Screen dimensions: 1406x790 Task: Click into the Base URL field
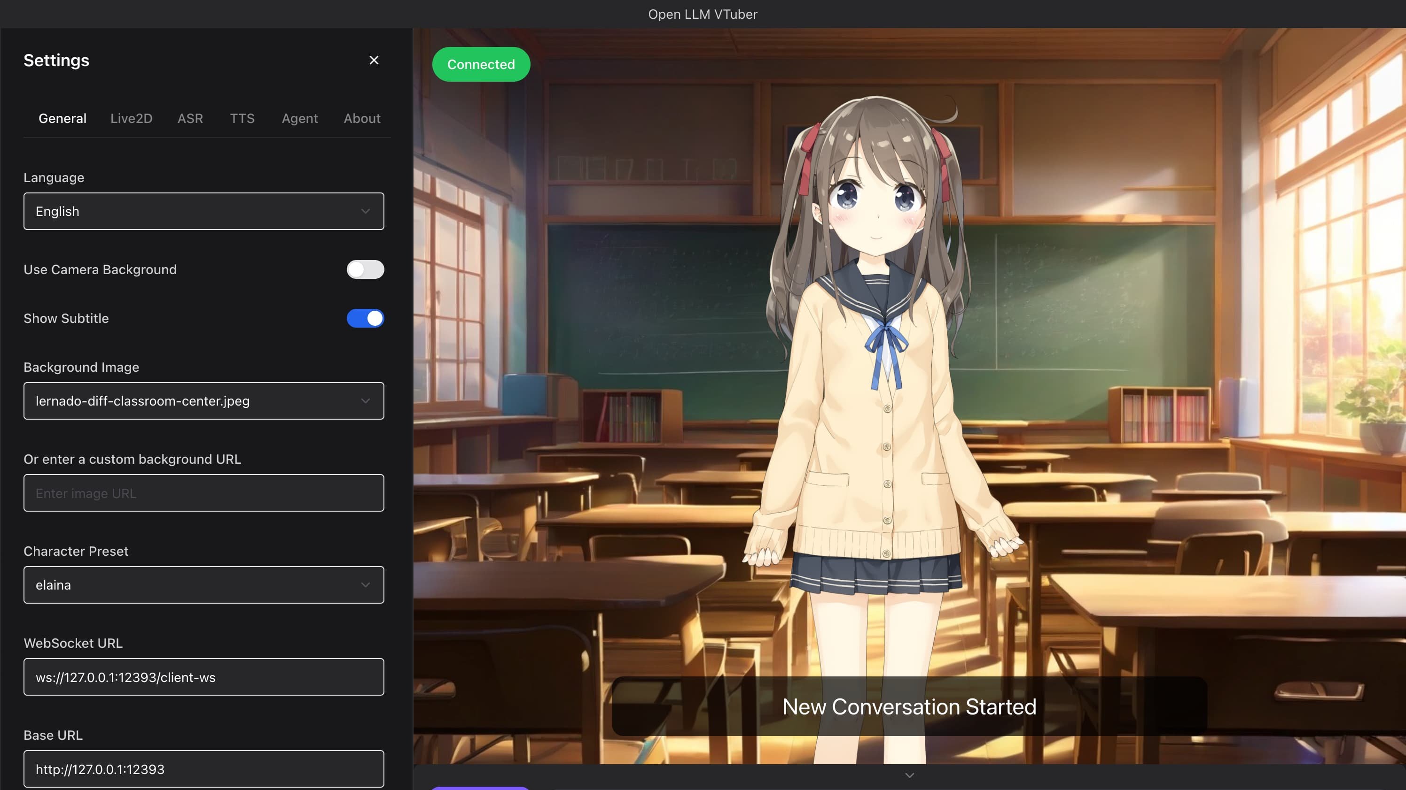pyautogui.click(x=203, y=769)
